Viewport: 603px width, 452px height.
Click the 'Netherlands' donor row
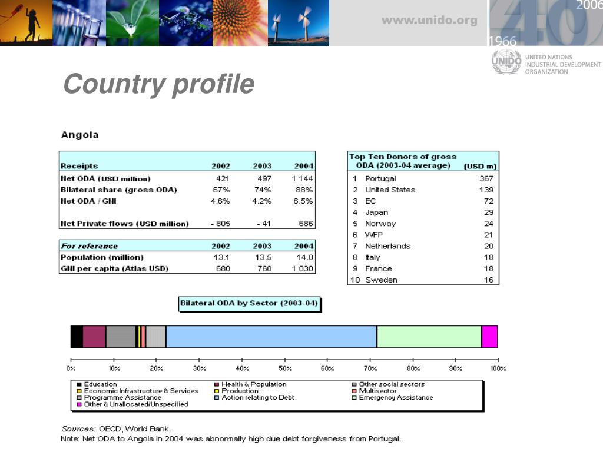coord(423,246)
